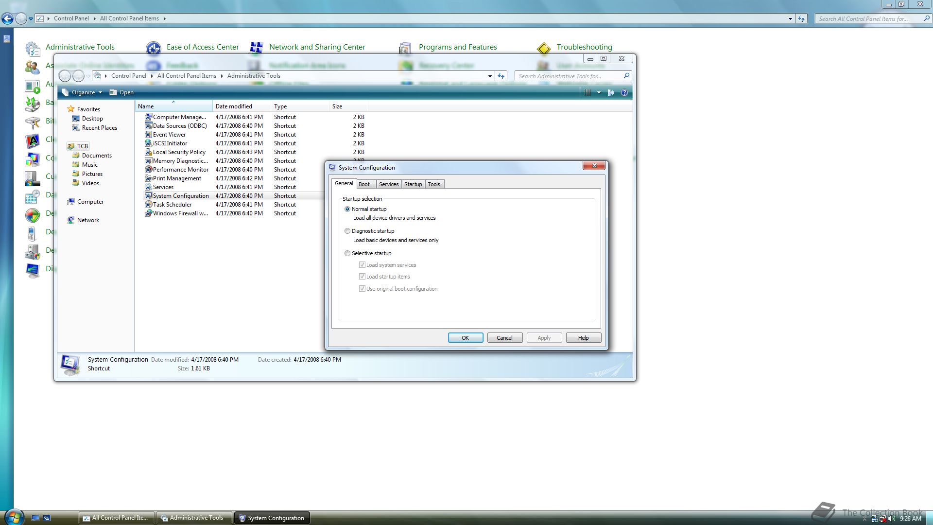Select the Print Management shortcut icon
The height and width of the screenshot is (525, 933).
[148, 178]
